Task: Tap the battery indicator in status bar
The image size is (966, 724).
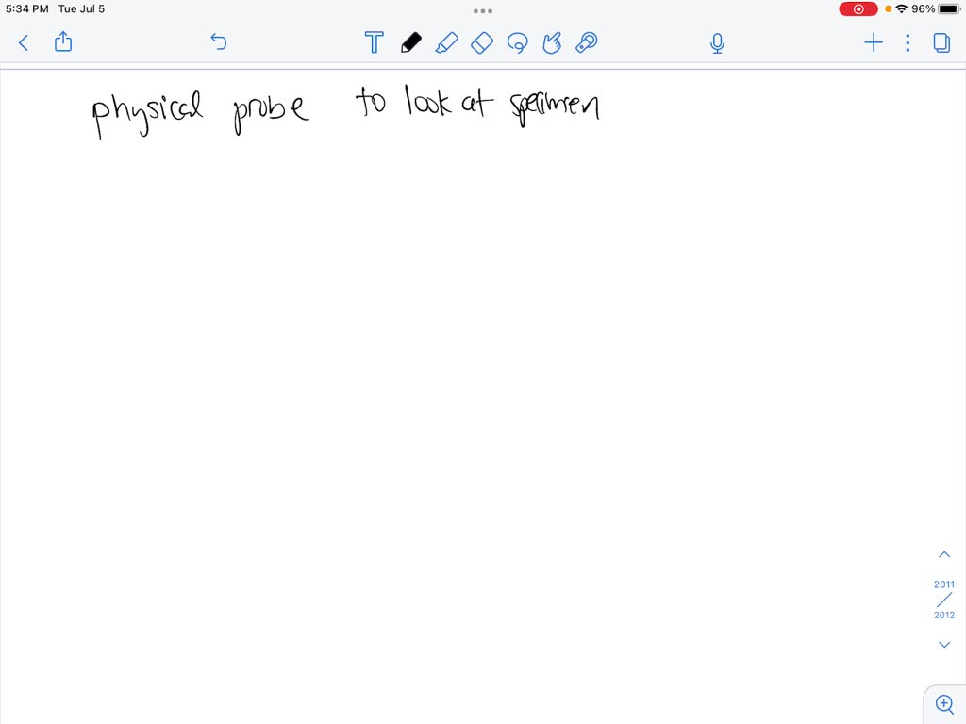Action: (949, 9)
